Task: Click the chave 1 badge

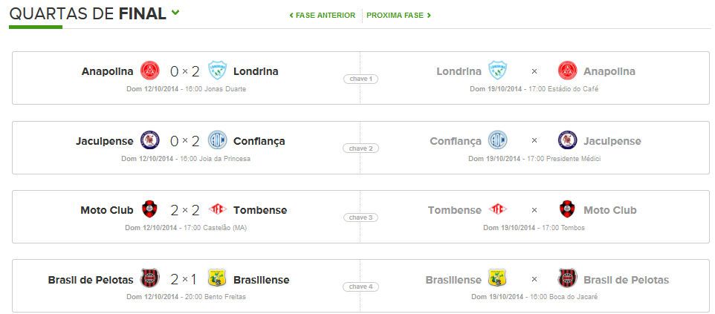Action: click(x=360, y=79)
